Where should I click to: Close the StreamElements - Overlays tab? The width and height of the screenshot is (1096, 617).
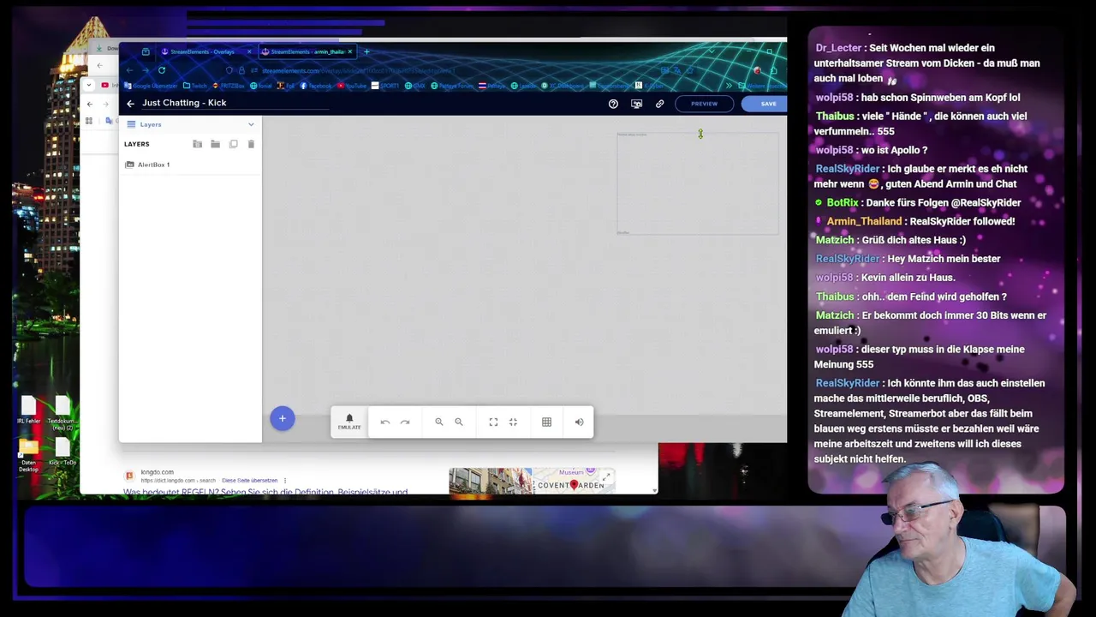point(249,51)
